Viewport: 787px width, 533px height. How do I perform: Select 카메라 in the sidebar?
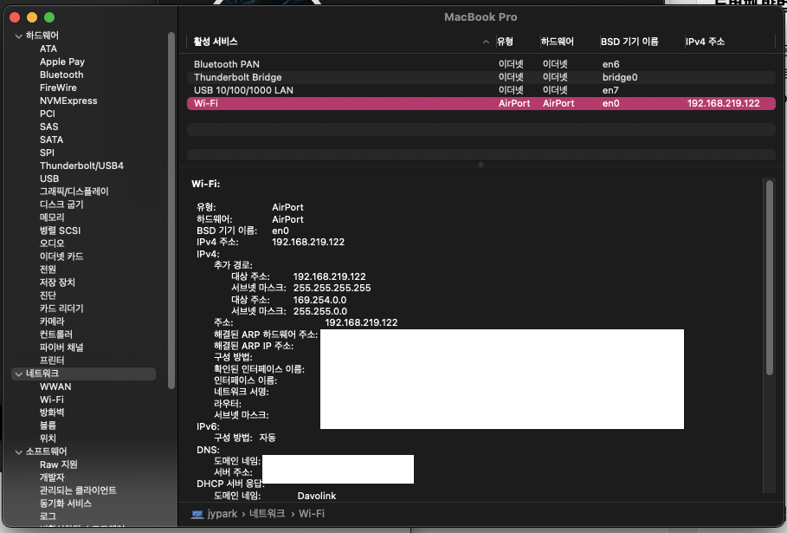[52, 322]
